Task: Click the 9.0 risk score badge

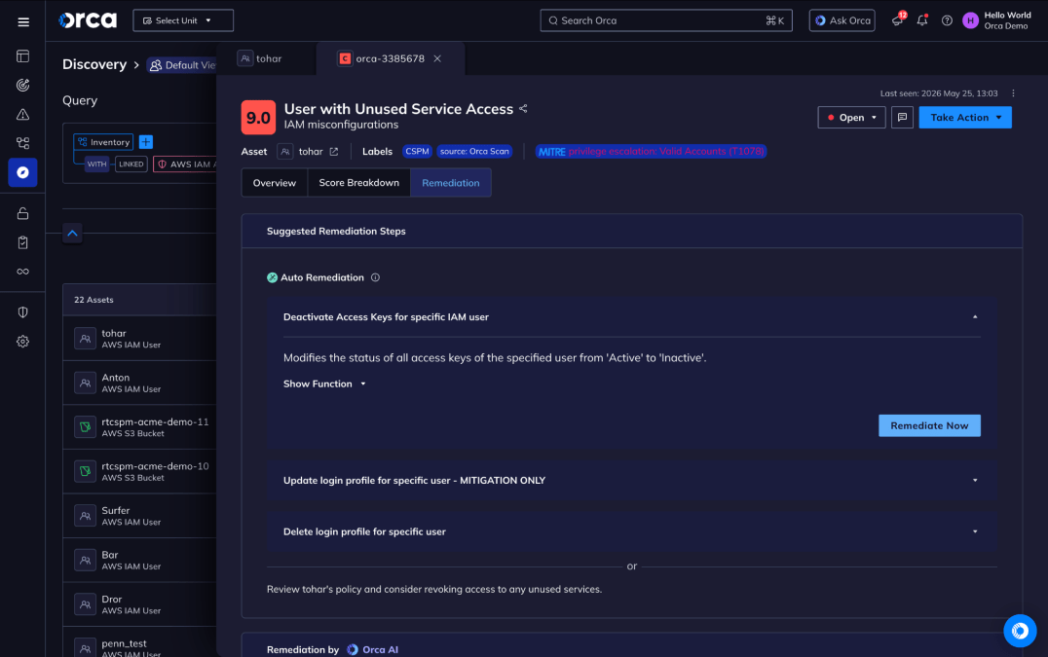Action: (x=258, y=118)
